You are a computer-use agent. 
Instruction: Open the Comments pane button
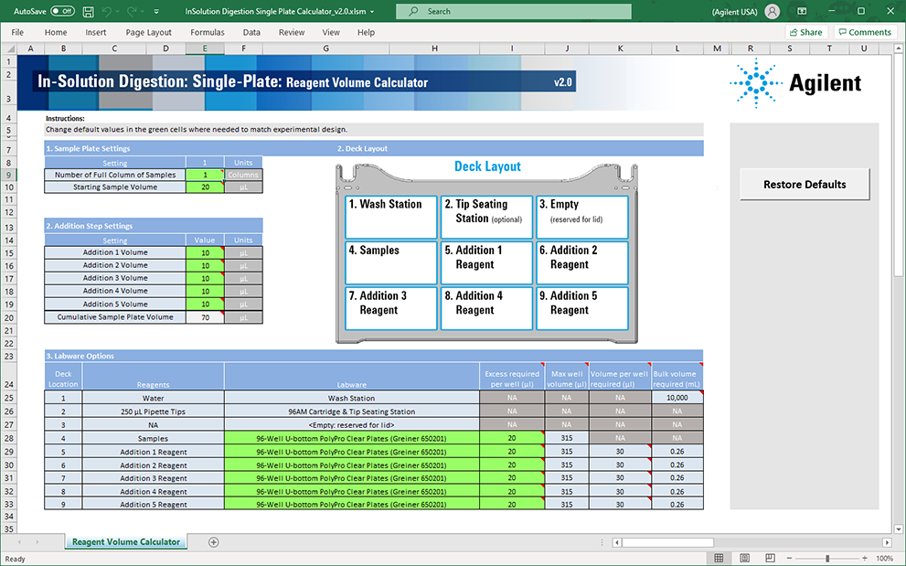point(865,32)
